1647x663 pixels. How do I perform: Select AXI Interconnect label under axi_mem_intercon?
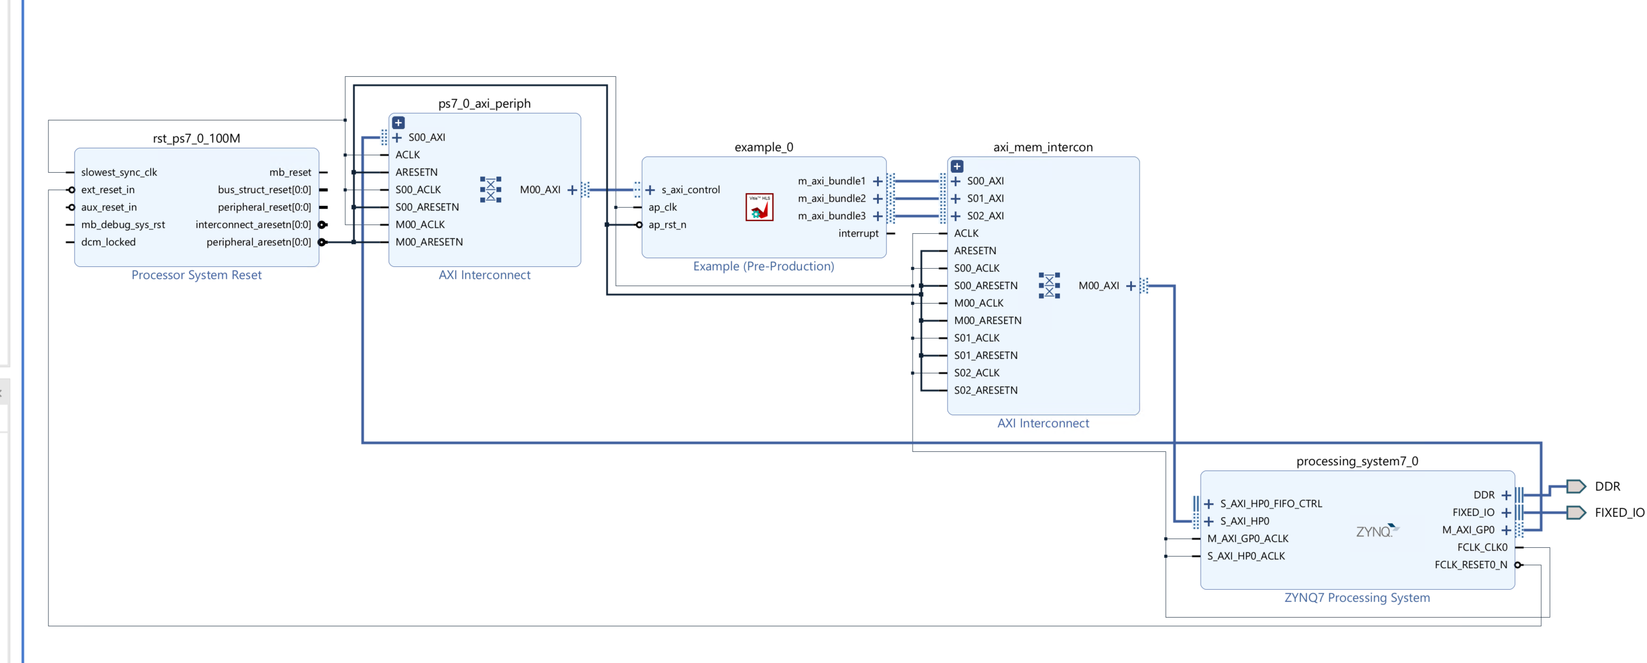pyautogui.click(x=1043, y=423)
